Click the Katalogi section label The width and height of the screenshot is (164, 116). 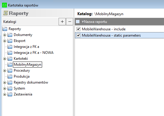[10, 22]
